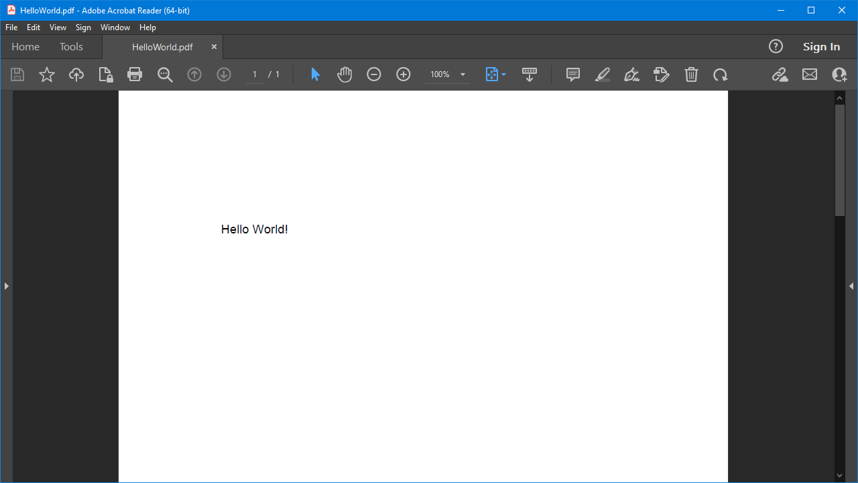Click the upload to cloud icon
This screenshot has width=858, height=483.
[x=76, y=74]
